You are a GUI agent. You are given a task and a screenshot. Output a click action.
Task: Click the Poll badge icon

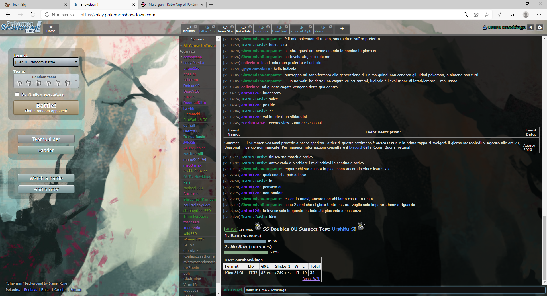coord(231,229)
